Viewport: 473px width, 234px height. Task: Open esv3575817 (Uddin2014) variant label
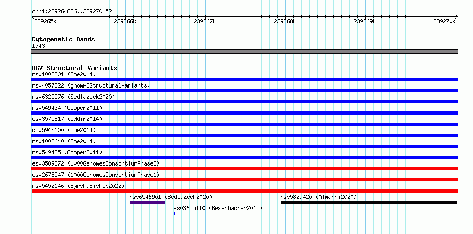67,119
